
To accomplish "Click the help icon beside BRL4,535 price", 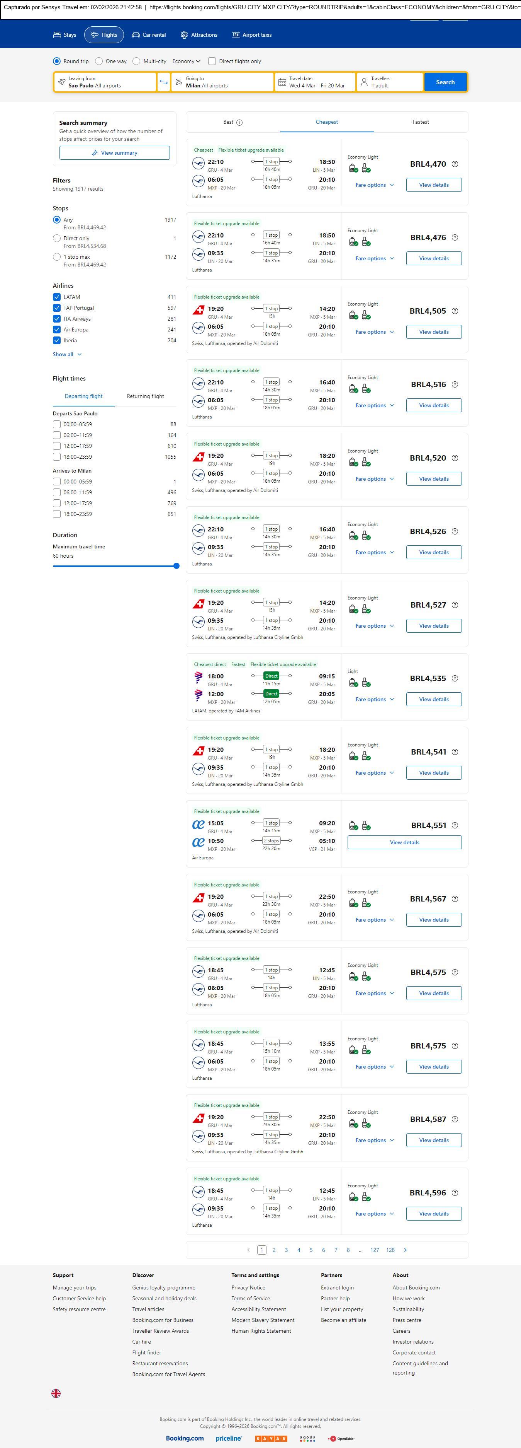I will click(x=455, y=678).
